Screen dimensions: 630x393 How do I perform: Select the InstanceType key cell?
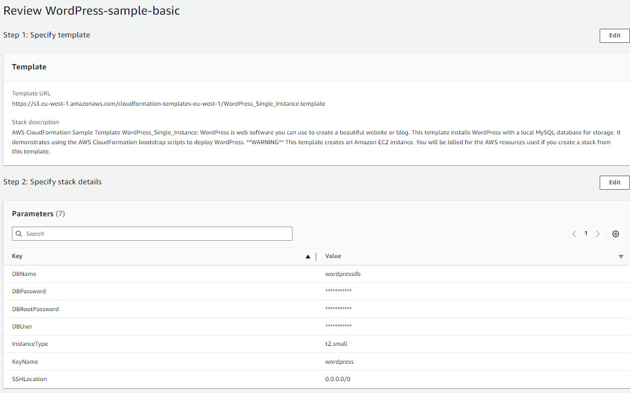(30, 344)
